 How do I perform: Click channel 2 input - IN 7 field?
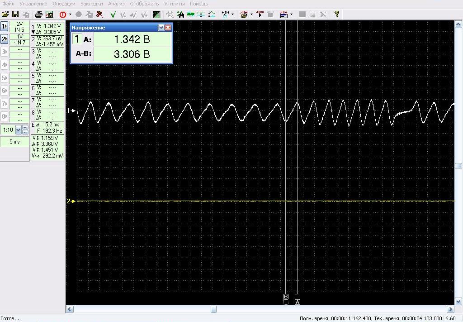click(x=19, y=43)
